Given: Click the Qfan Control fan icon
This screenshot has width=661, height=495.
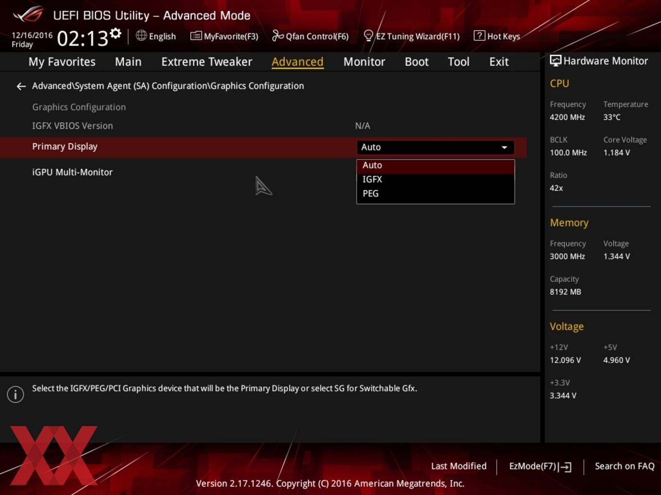Looking at the screenshot, I should (278, 35).
